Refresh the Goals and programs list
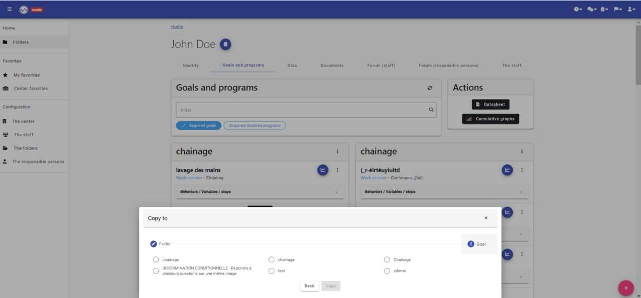 point(430,88)
